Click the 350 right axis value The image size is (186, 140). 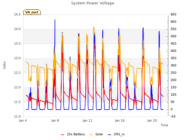(174, 58)
